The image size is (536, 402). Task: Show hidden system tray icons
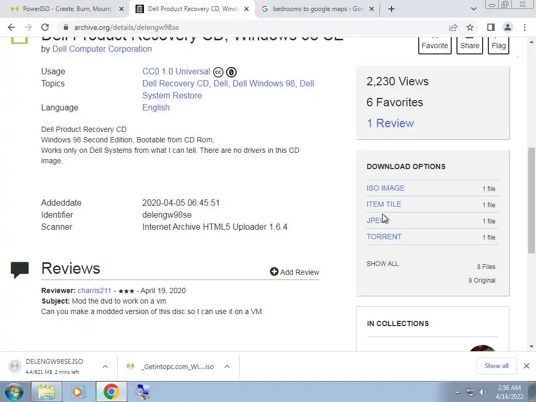click(x=457, y=392)
